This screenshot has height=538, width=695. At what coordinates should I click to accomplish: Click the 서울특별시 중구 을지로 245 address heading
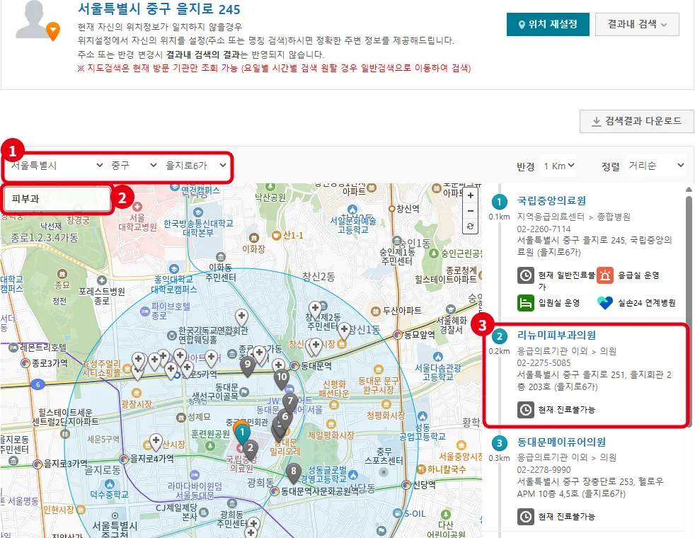pyautogui.click(x=159, y=9)
